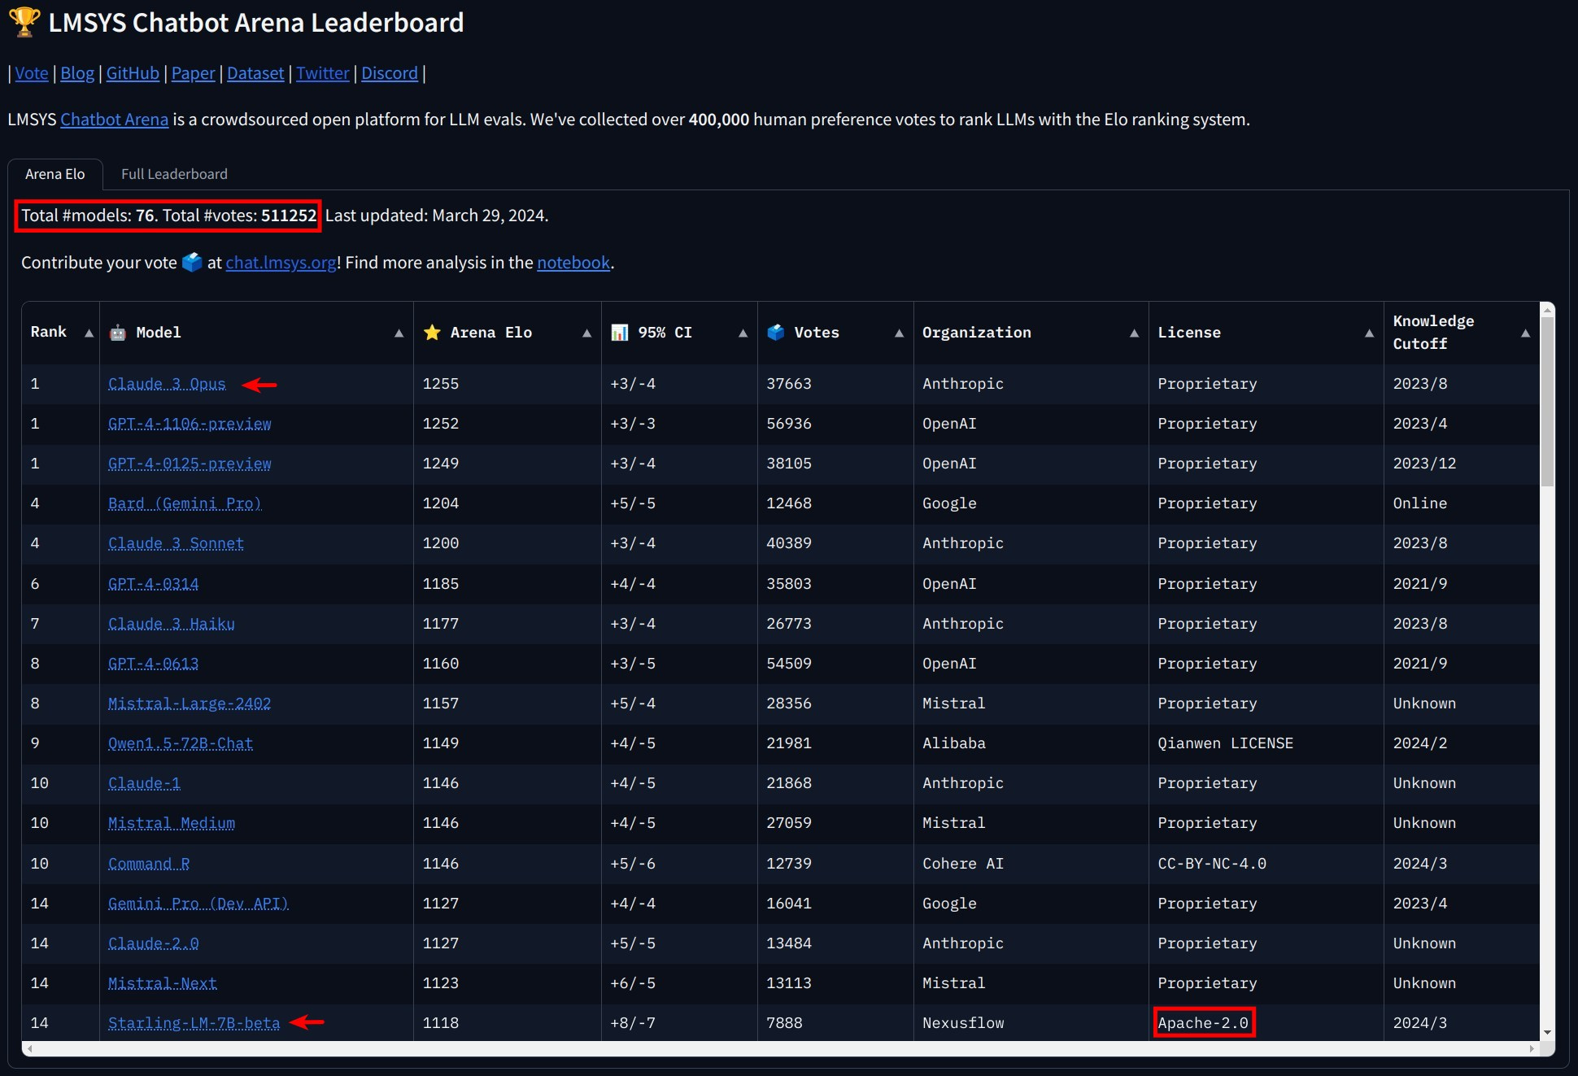Click the trophy icon beside the page title

[24, 22]
